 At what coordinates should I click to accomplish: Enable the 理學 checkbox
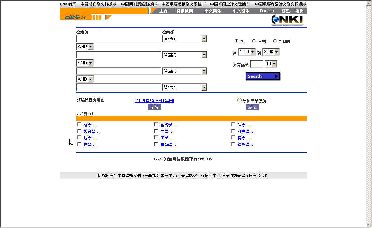[79, 137]
